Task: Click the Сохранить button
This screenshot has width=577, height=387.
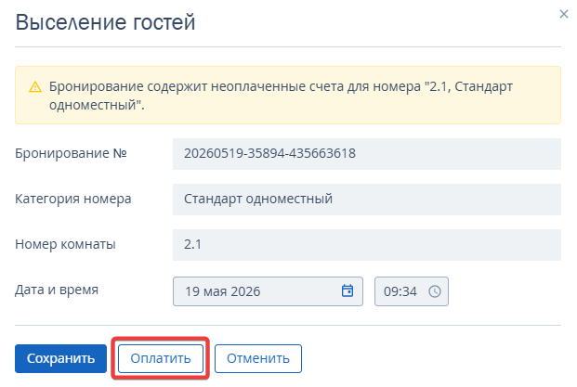Action: pyautogui.click(x=60, y=358)
